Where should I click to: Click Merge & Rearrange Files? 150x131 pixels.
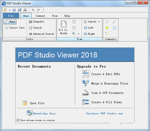[110, 83]
